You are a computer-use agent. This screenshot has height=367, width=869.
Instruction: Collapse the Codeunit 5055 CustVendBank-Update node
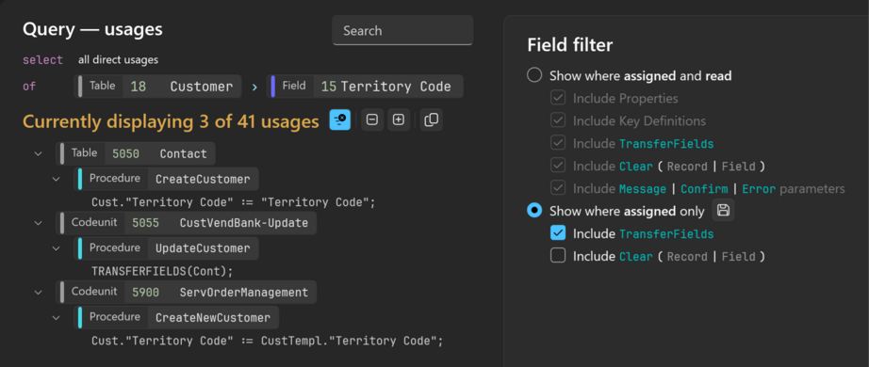tap(39, 222)
